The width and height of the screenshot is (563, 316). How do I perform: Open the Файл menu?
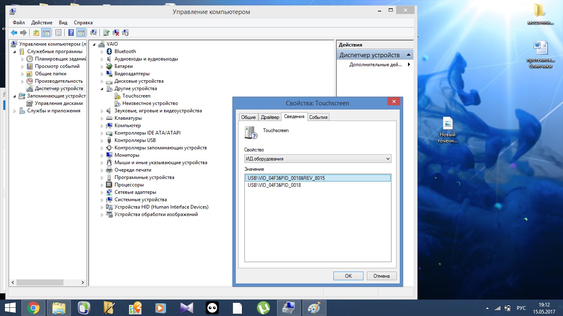[x=19, y=23]
